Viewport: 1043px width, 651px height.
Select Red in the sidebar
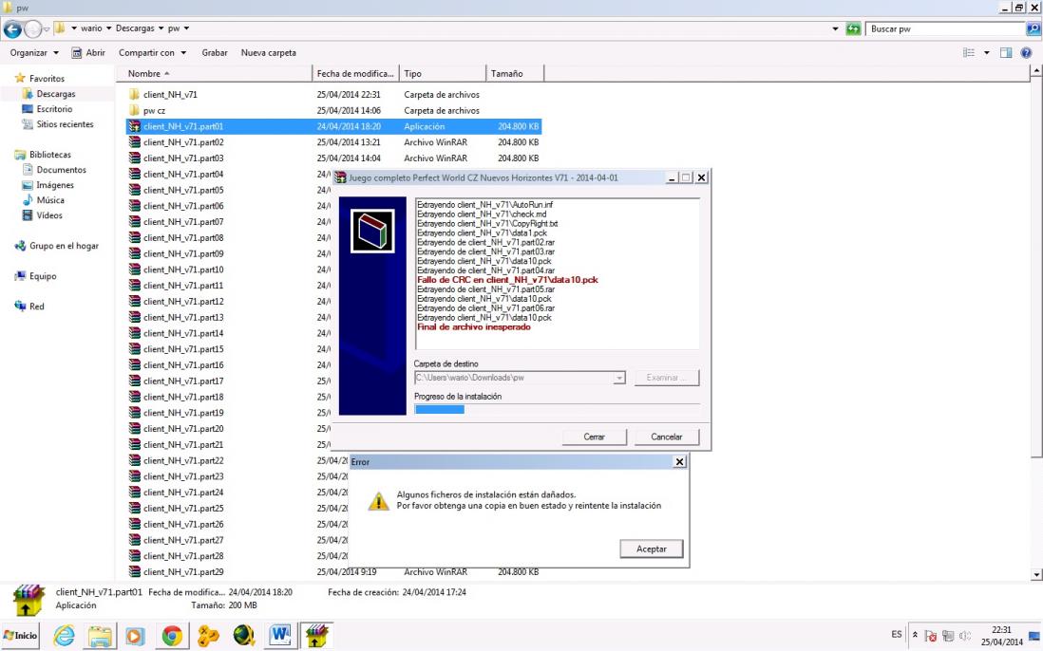tap(37, 307)
